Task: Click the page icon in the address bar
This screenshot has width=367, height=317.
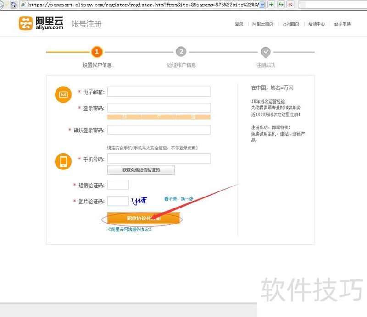Action: pyautogui.click(x=23, y=5)
